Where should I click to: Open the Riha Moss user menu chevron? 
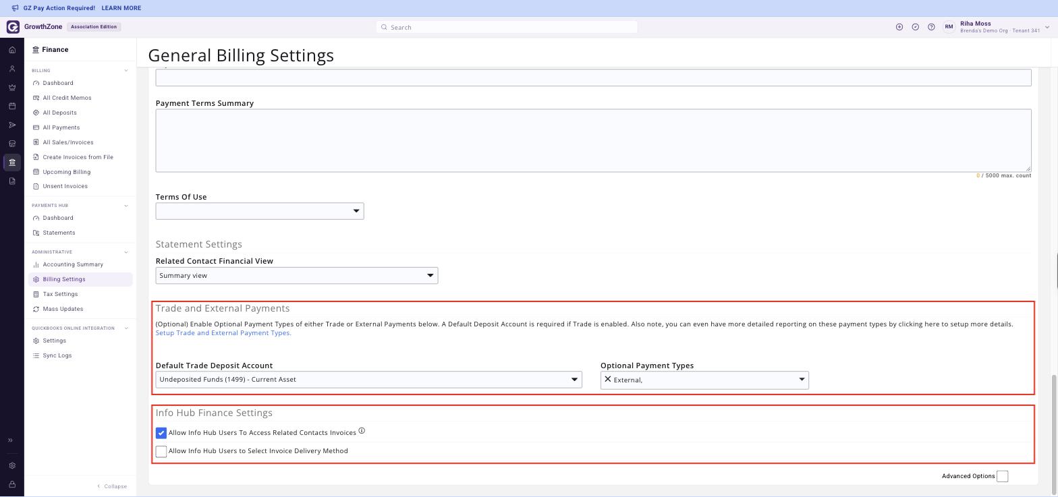point(1047,28)
